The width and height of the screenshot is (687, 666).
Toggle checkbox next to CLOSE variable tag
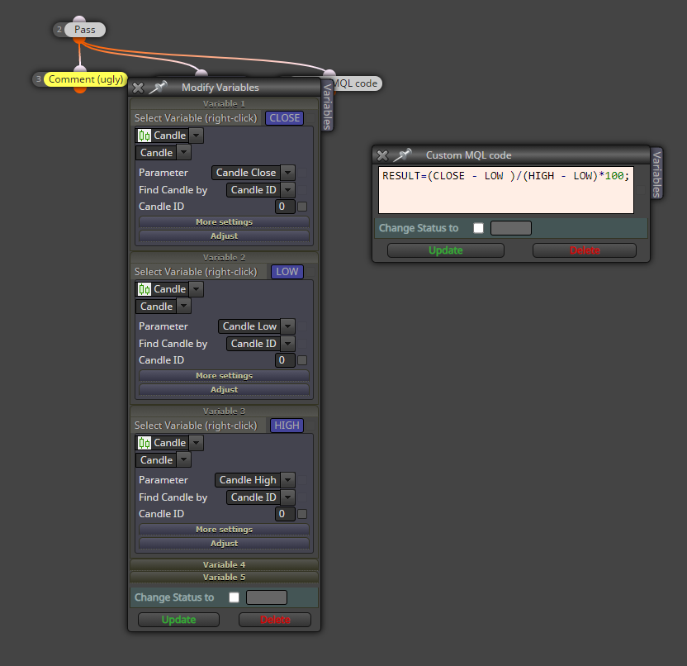[x=310, y=118]
